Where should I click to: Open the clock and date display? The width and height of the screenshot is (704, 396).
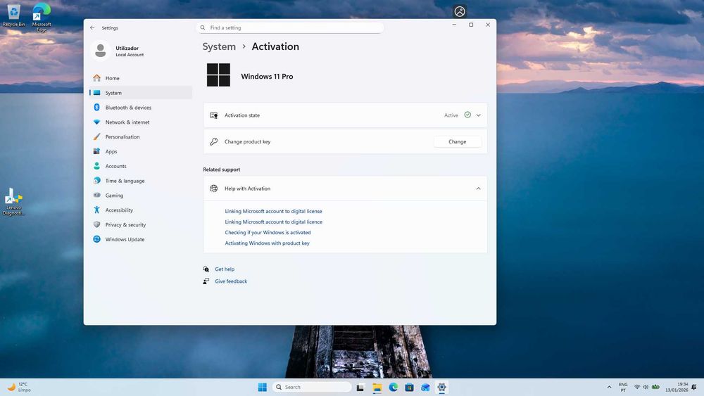pos(677,388)
